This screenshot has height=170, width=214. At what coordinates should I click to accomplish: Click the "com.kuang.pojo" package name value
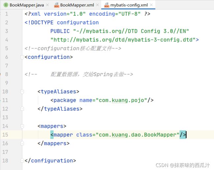point(121,100)
